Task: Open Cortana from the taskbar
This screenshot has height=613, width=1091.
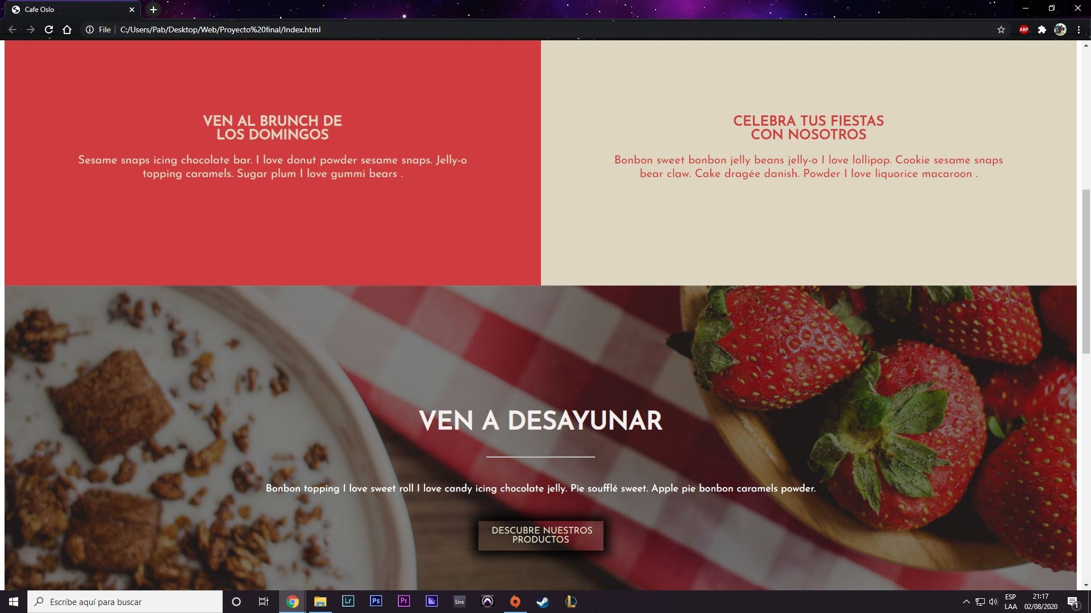Action: pyautogui.click(x=236, y=602)
